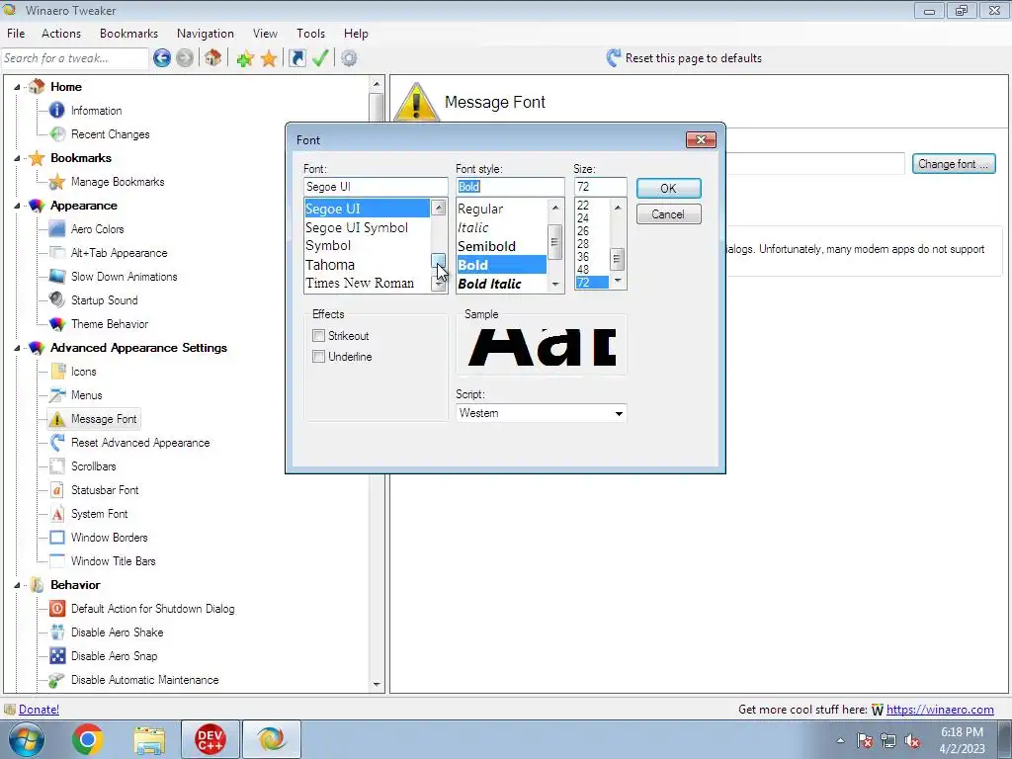The image size is (1012, 759).
Task: Click the Statusbar Font icon
Action: (x=56, y=490)
